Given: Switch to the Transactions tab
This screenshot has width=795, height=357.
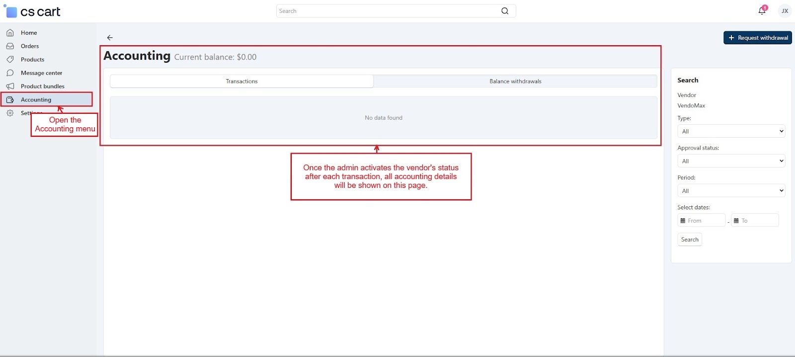Looking at the screenshot, I should 241,82.
